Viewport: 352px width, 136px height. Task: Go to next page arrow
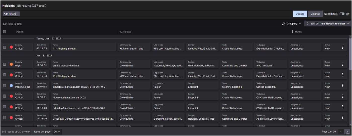tap(347, 131)
